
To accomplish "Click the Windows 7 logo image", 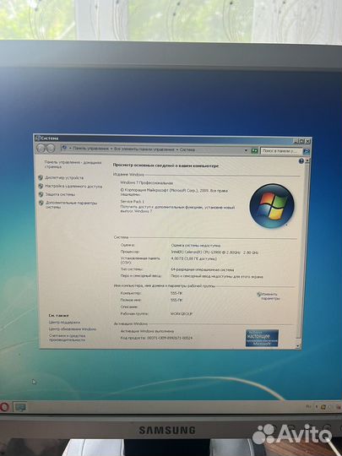I will click(272, 205).
